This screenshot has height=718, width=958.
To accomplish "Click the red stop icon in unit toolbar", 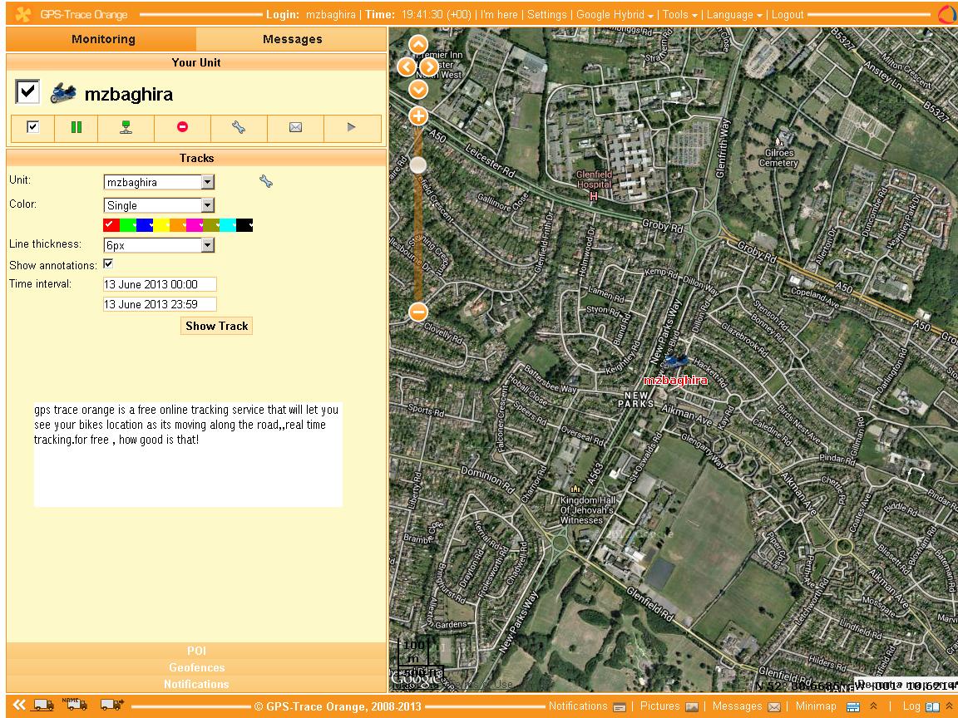I will 182,126.
